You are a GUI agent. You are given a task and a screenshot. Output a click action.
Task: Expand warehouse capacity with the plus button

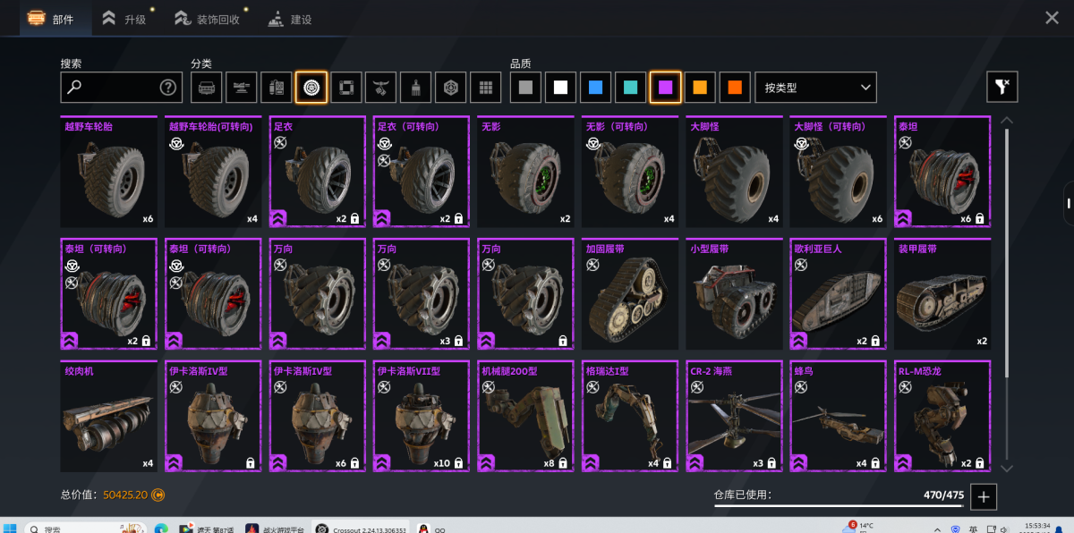click(984, 496)
